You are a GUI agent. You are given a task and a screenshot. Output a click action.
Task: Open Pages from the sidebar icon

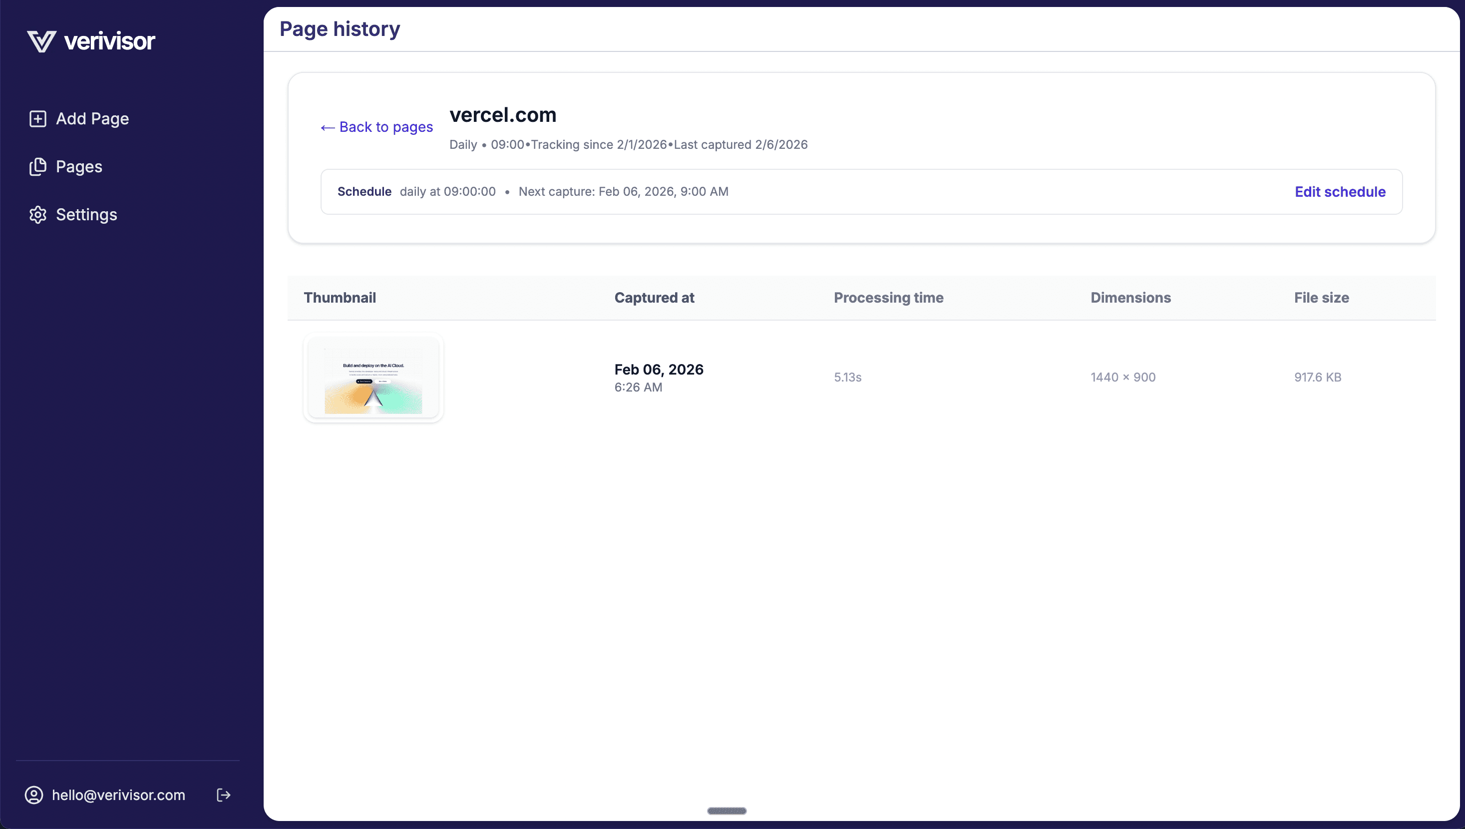pos(37,166)
